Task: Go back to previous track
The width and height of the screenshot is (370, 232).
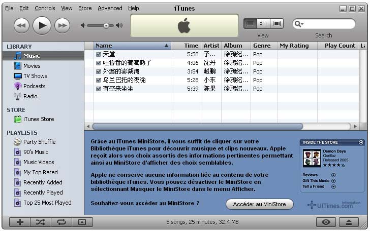Action: coord(21,25)
